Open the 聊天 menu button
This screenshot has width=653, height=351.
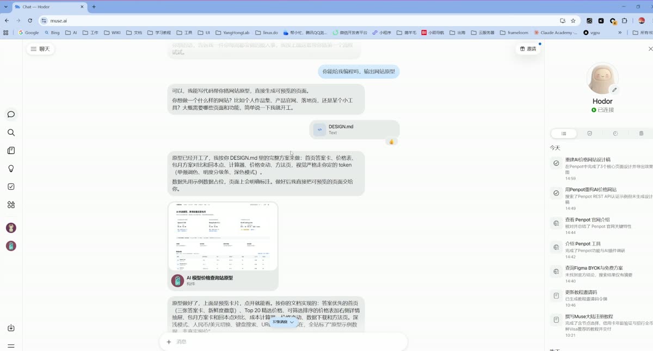point(40,49)
